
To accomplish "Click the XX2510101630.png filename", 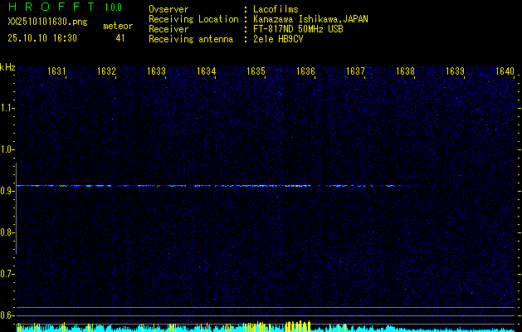I will click(46, 22).
